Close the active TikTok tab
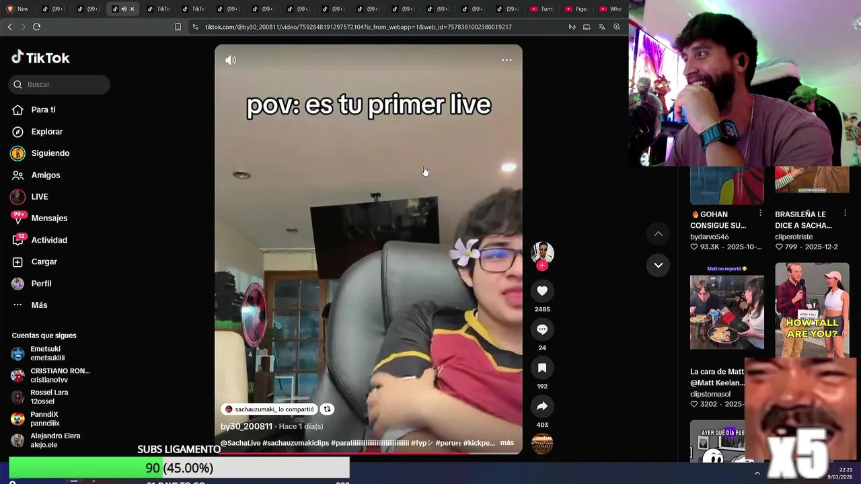861x484 pixels. (x=133, y=9)
